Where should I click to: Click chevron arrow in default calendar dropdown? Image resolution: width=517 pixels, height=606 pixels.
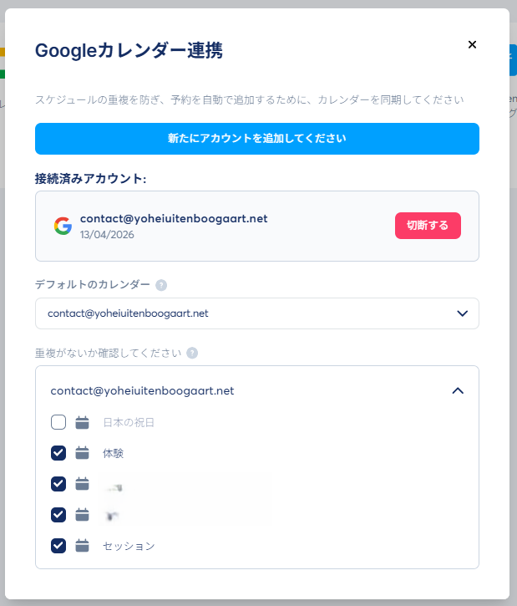[x=462, y=313]
